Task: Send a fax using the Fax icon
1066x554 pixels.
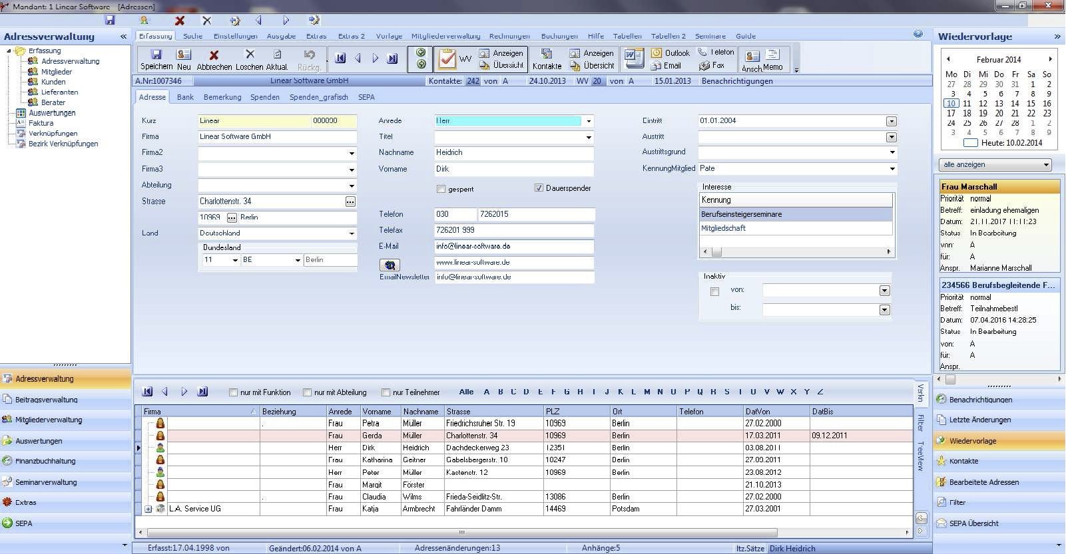Action: click(x=711, y=65)
